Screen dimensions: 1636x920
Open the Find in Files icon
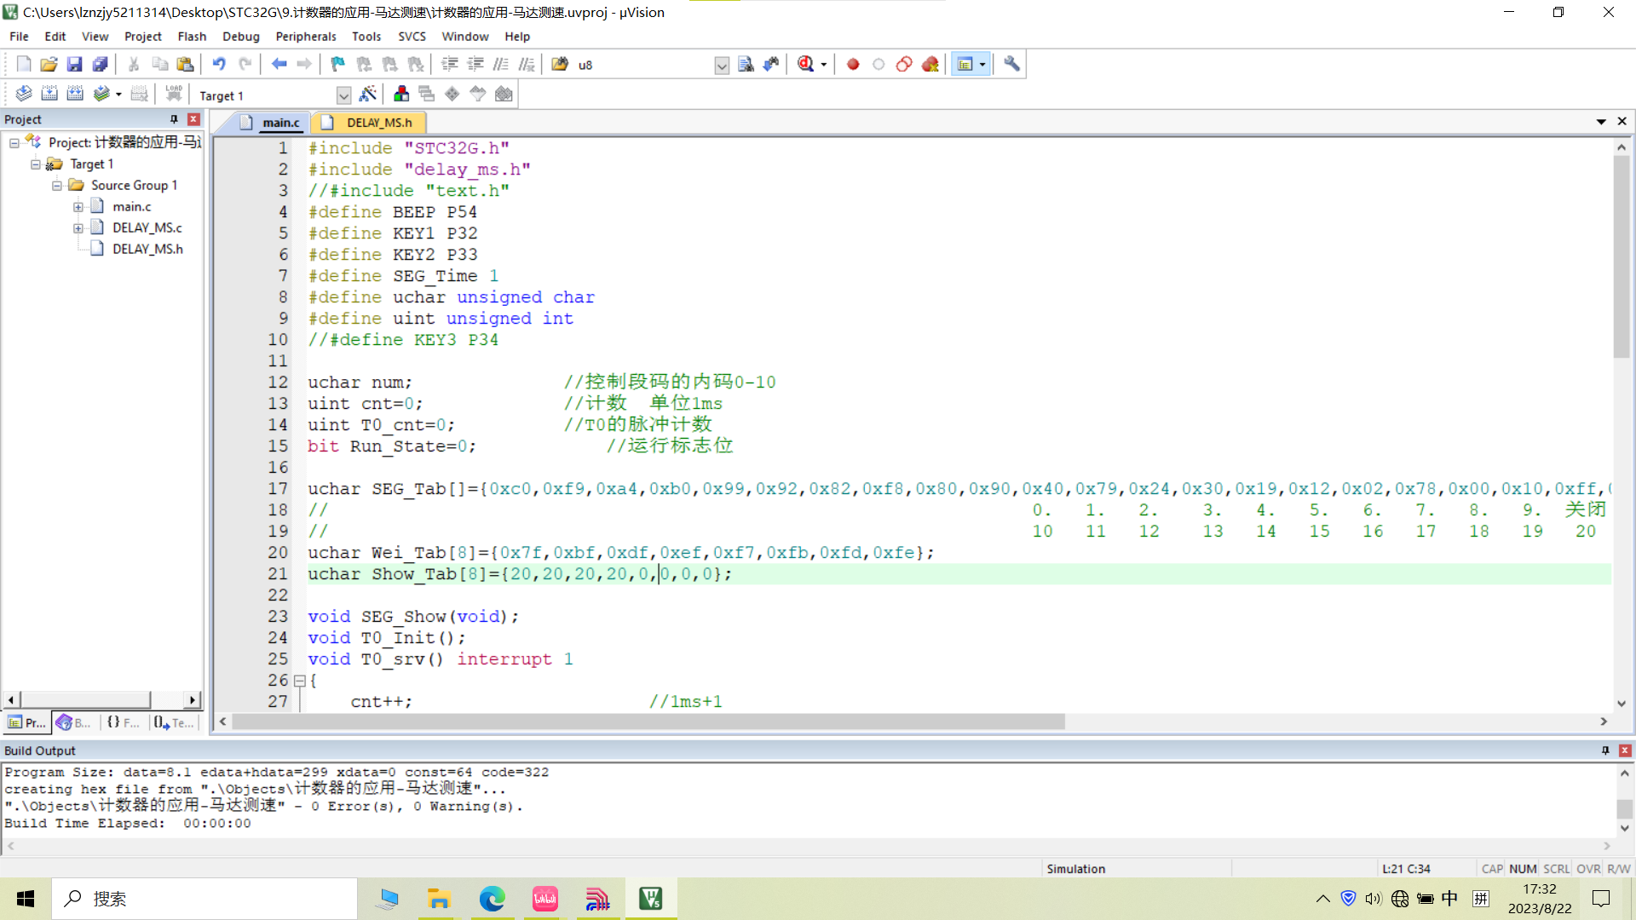pyautogui.click(x=560, y=64)
